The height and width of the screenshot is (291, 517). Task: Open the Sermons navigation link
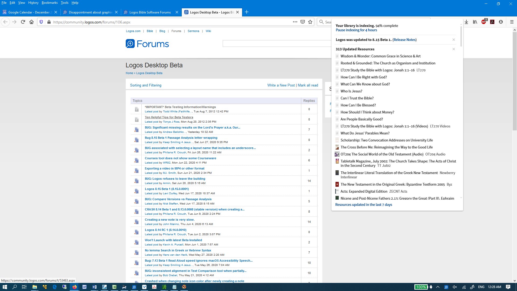[193, 31]
